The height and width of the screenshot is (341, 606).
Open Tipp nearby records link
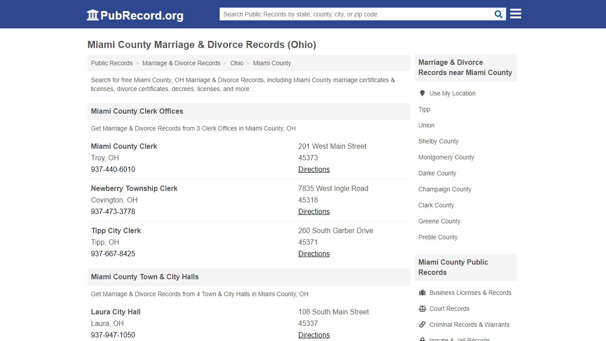[x=424, y=109]
